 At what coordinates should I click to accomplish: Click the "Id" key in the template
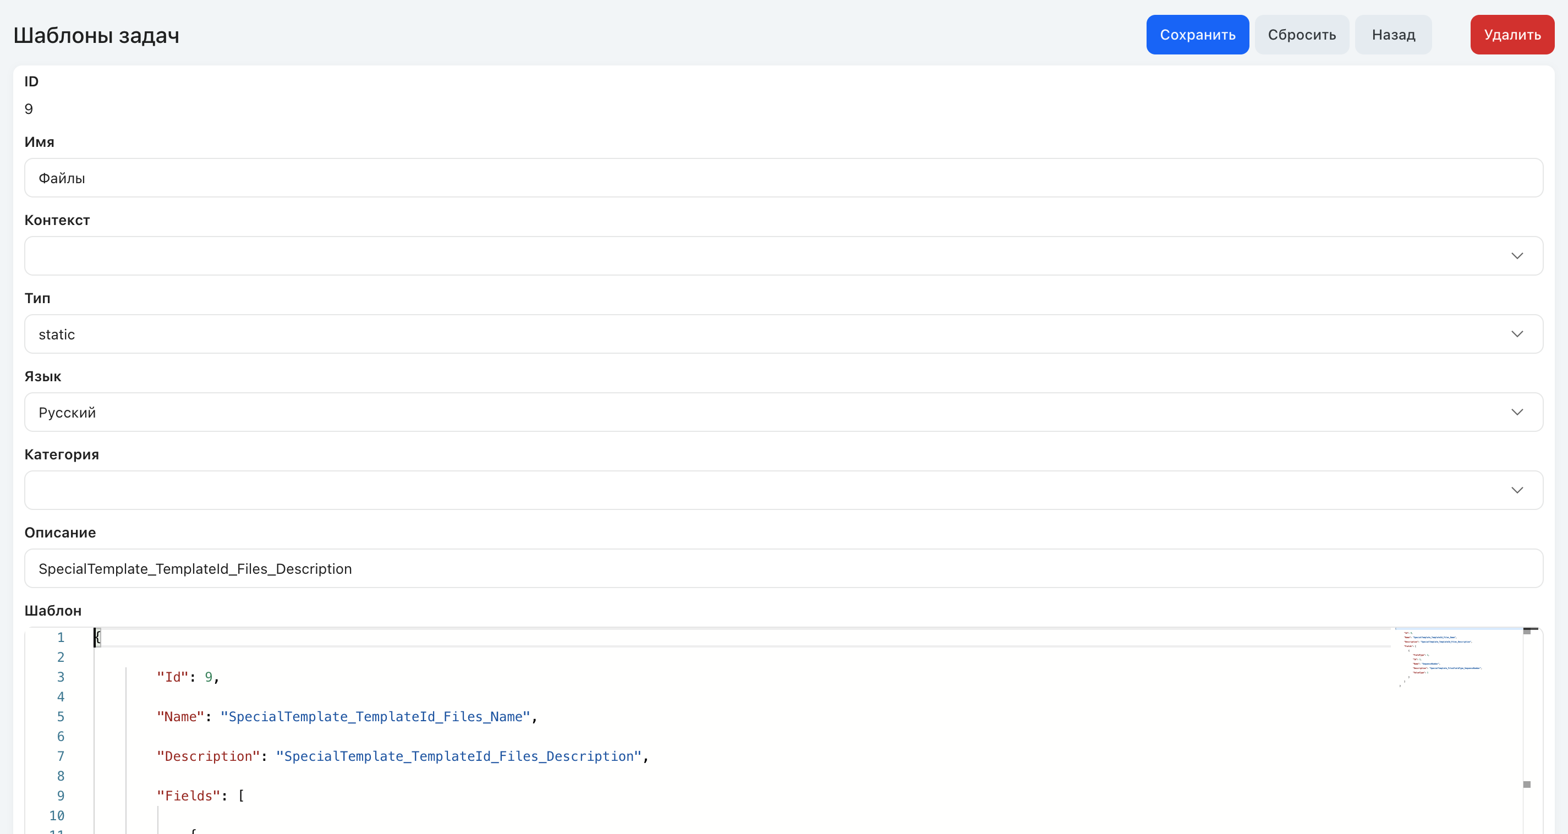(x=173, y=677)
